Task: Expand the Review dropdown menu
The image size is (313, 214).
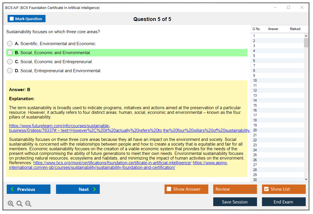Action: click(x=252, y=189)
